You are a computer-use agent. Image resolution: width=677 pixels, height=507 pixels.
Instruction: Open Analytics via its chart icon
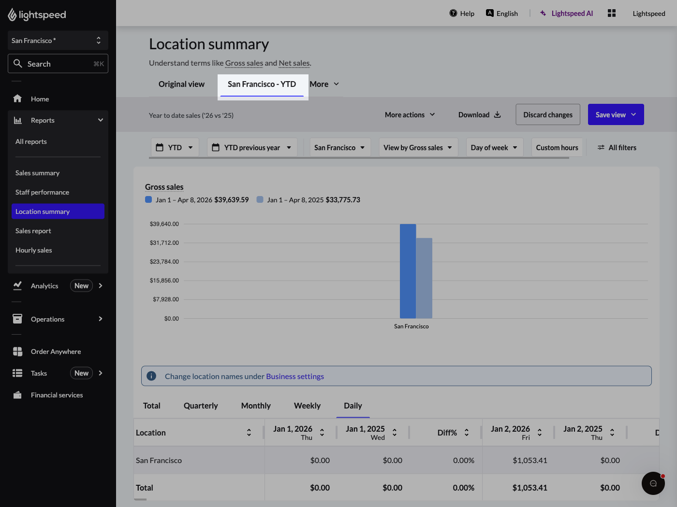click(17, 285)
